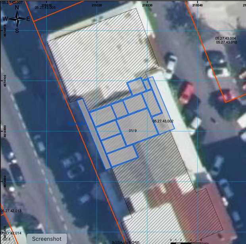
Task: Select the building label 01/ 9
Action: (x=133, y=131)
